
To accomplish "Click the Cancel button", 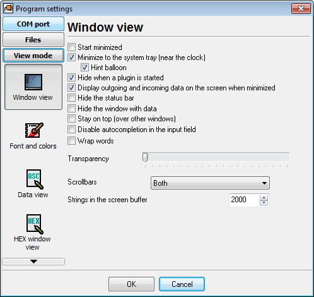I will (x=182, y=284).
